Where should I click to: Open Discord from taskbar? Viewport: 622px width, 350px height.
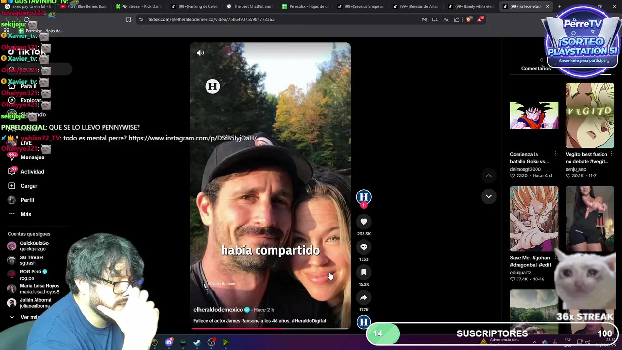pyautogui.click(x=169, y=342)
